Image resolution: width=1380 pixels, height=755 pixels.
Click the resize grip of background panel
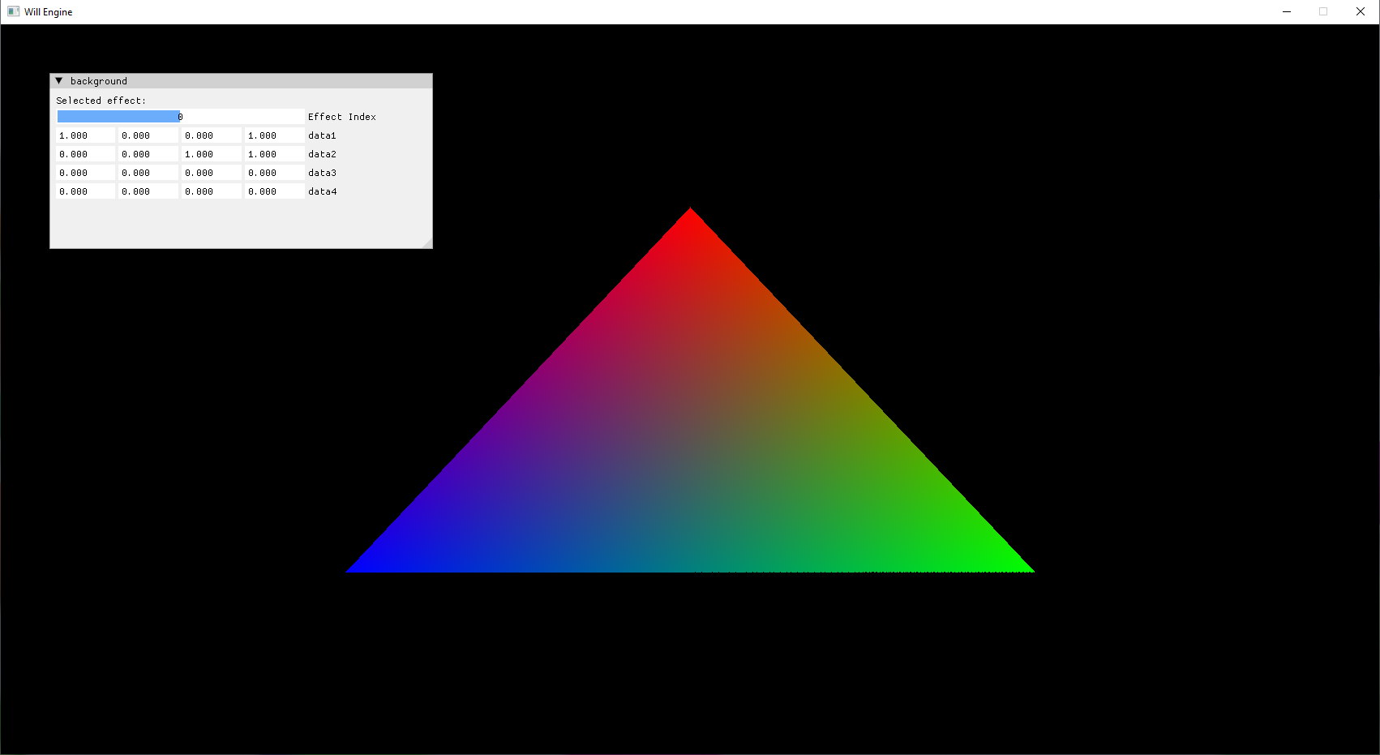coord(428,243)
